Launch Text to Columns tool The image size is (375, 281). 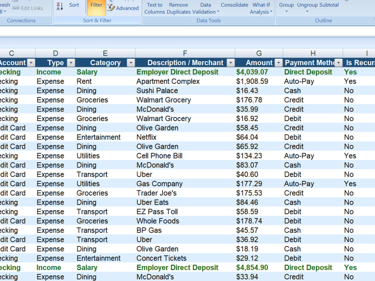(154, 8)
